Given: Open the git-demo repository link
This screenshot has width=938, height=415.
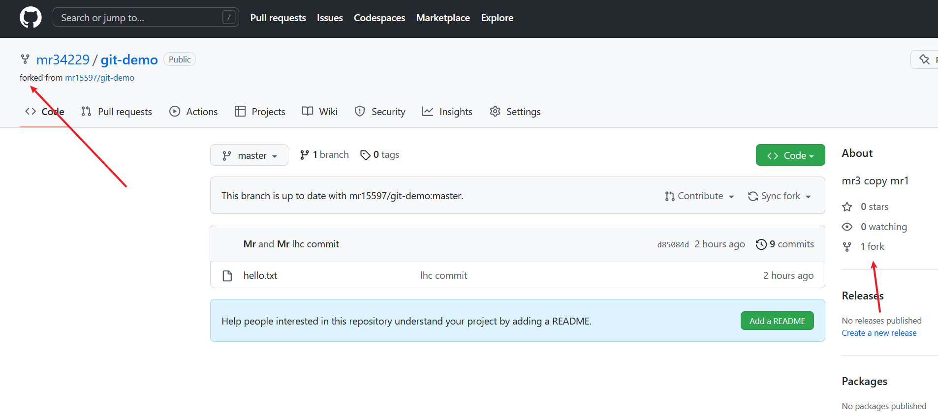Looking at the screenshot, I should click(129, 59).
